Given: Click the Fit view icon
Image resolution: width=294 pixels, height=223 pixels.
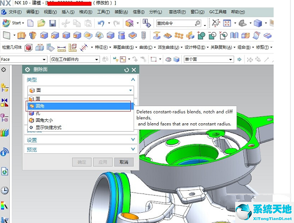Looking at the screenshot, I should (227, 23).
